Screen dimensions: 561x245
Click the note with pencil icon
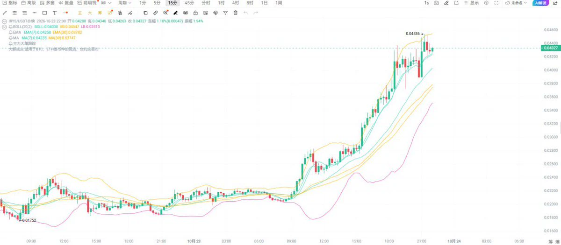click(205, 13)
